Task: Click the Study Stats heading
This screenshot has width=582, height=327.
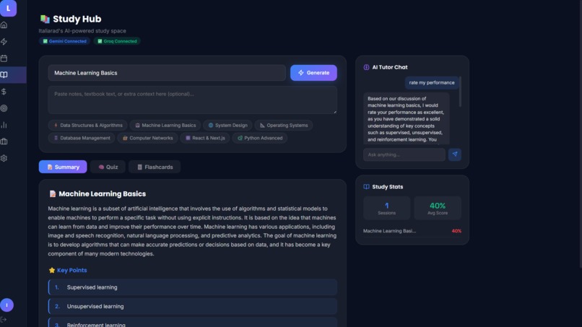Action: tap(388, 187)
